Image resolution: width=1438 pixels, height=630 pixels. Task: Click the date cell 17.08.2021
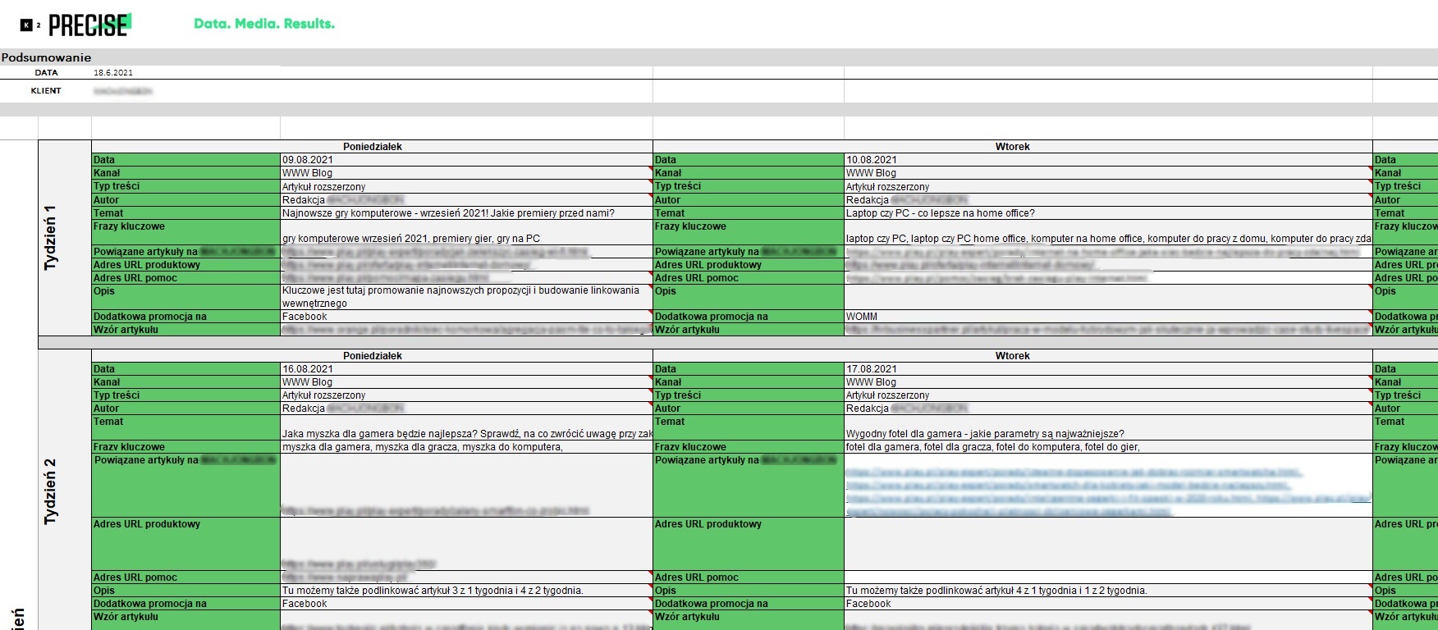872,369
